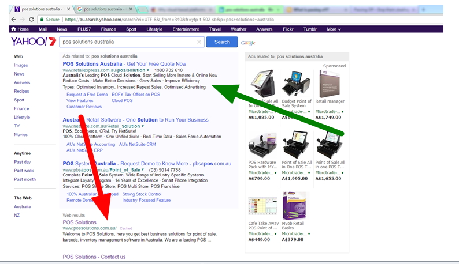Click the blue Search button
Image resolution: width=459 pixels, height=264 pixels.
tap(222, 42)
